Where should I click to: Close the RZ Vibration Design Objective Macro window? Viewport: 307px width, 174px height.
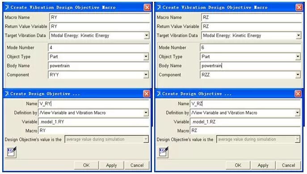click(x=299, y=8)
